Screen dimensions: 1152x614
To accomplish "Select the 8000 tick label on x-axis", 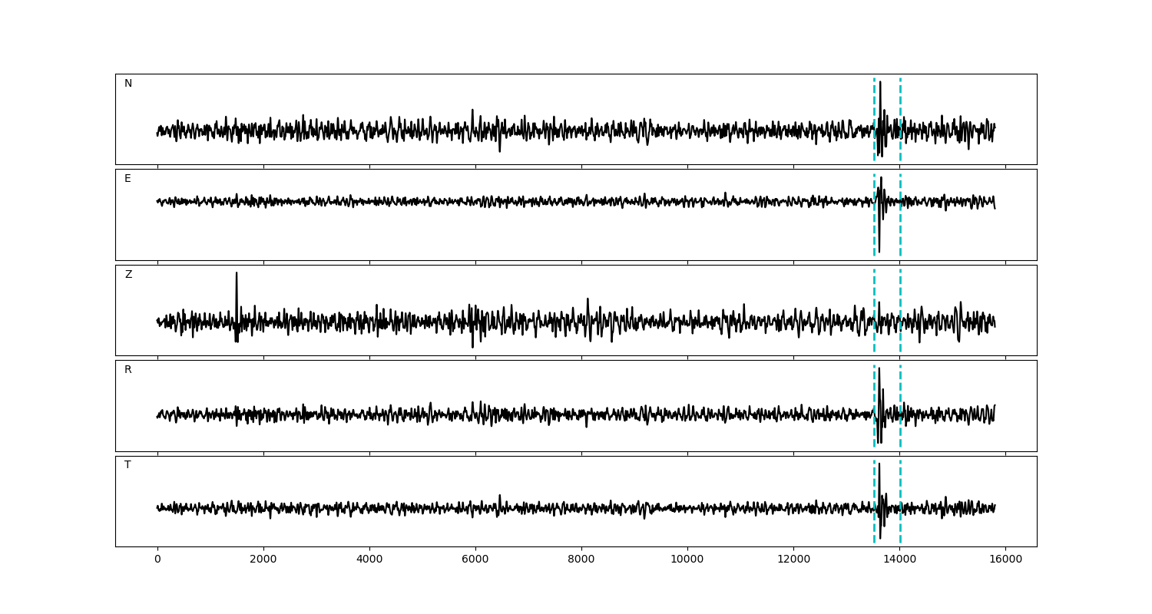I will [581, 560].
